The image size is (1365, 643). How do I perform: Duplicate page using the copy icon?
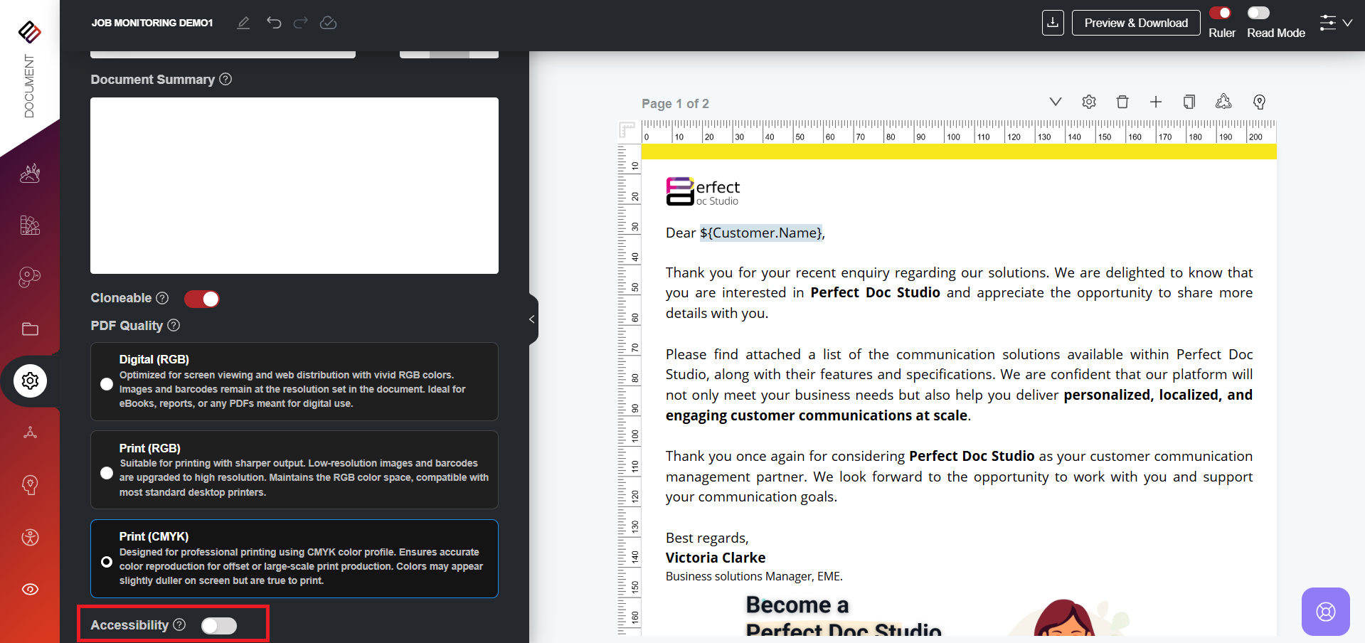(x=1189, y=102)
